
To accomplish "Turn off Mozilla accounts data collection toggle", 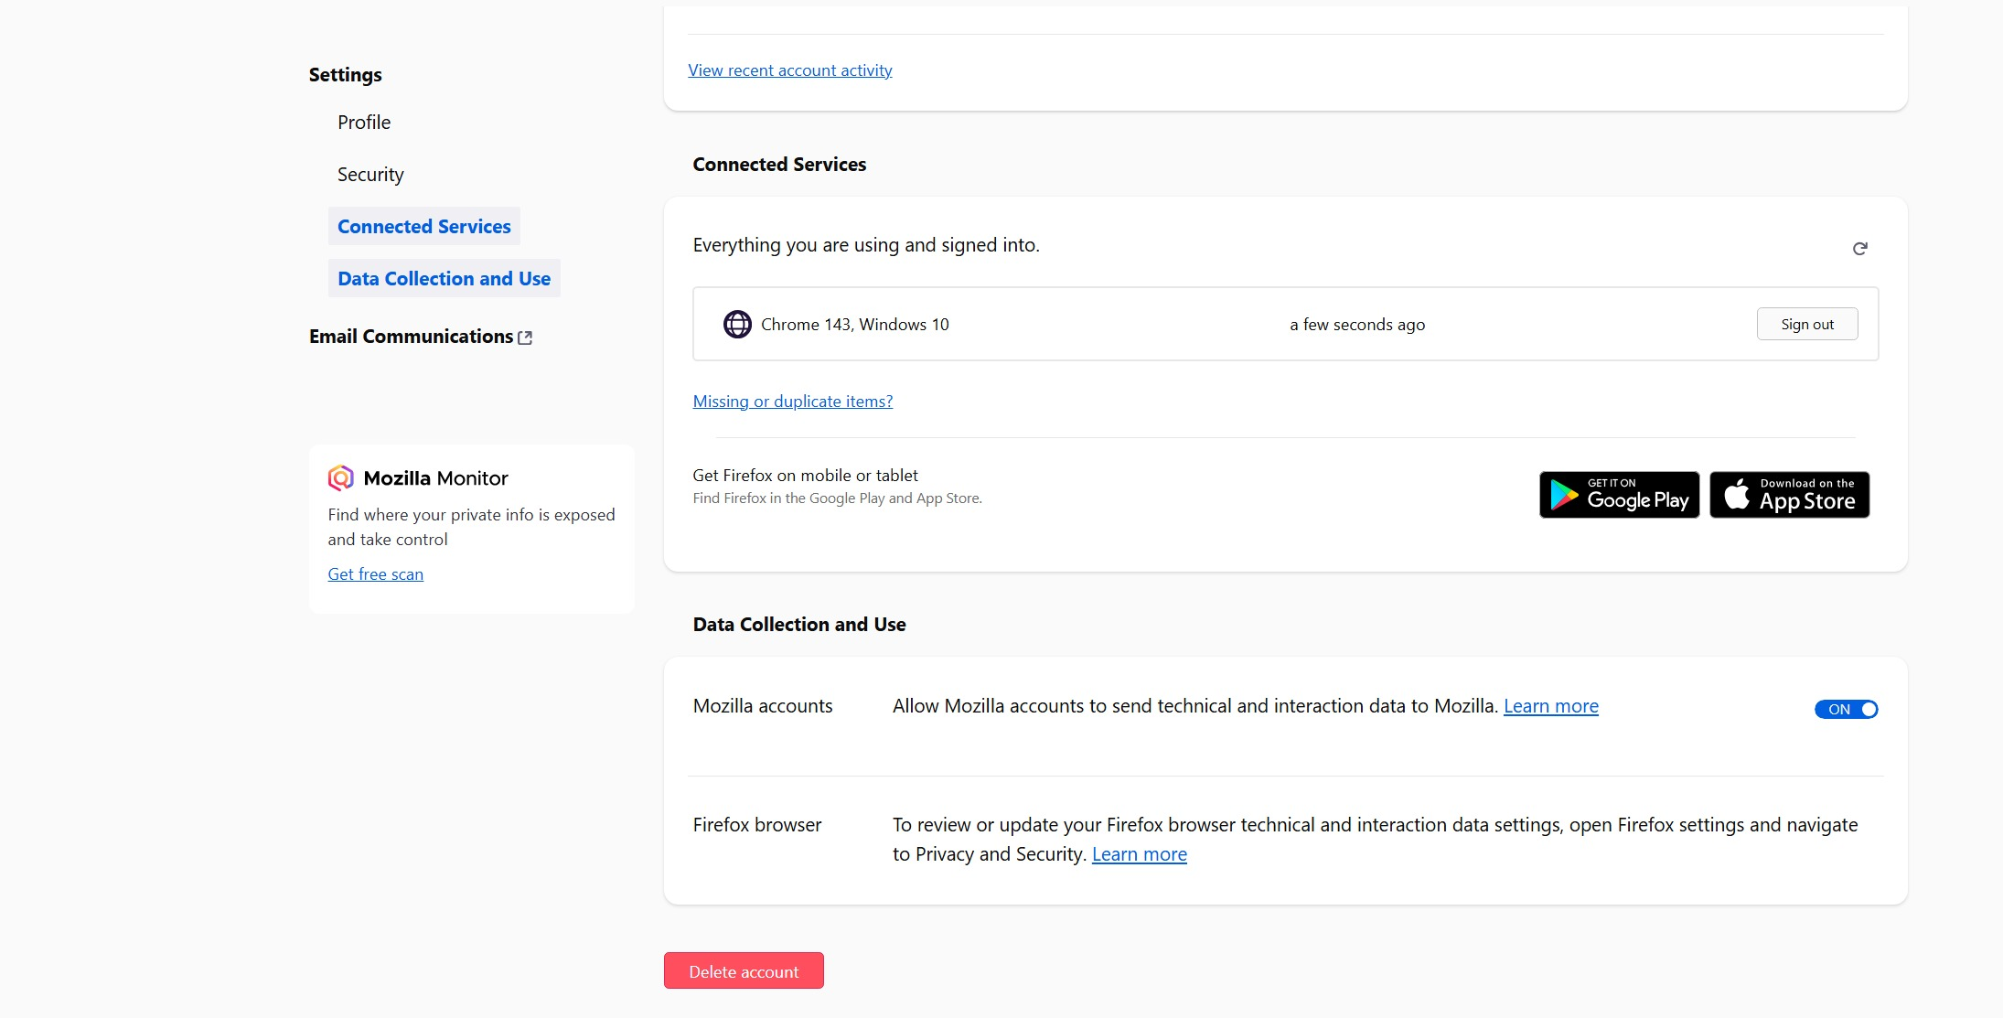I will [1846, 709].
